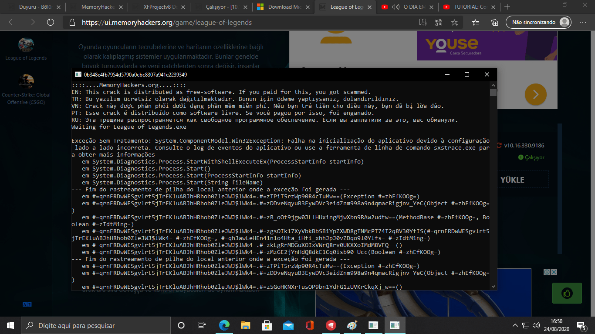Click the YÜKLE button on the page
The width and height of the screenshot is (595, 334).
click(x=513, y=180)
